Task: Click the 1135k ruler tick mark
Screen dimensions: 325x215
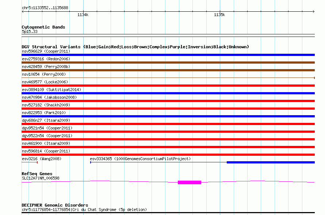Action: click(220, 11)
